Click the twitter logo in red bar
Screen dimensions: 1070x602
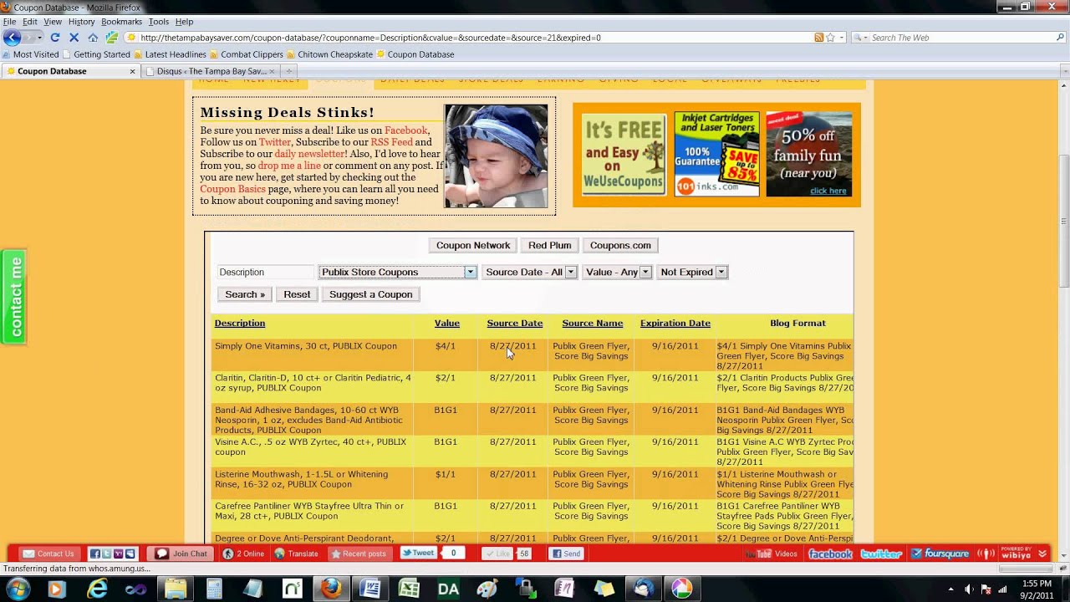[x=881, y=554]
